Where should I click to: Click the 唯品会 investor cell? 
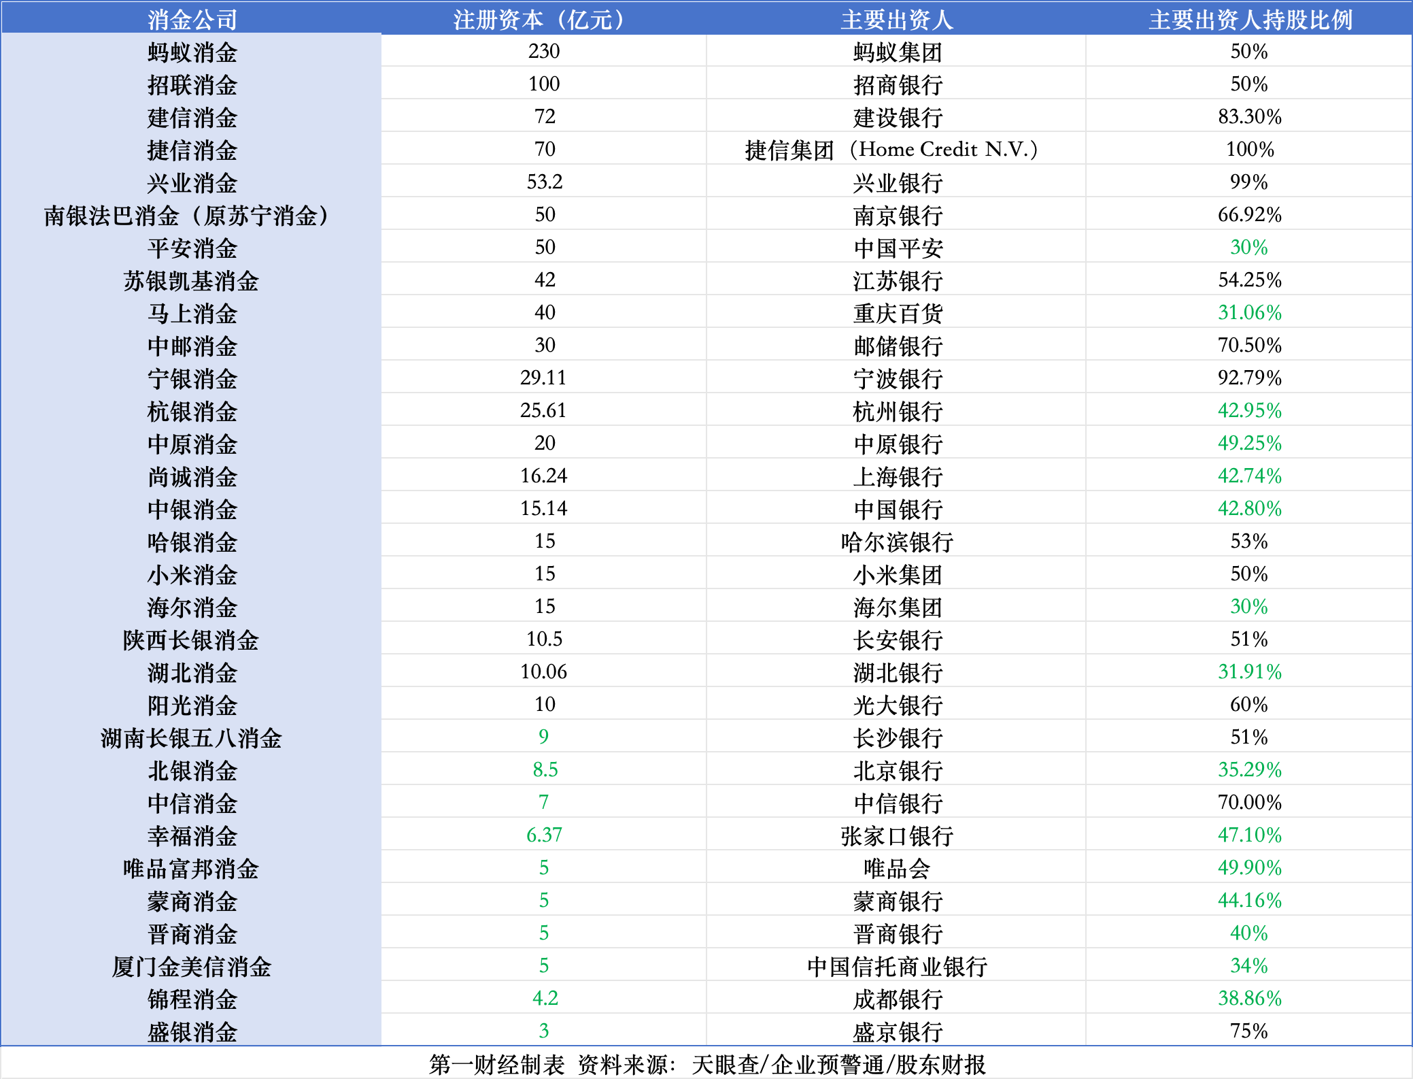pos(898,867)
